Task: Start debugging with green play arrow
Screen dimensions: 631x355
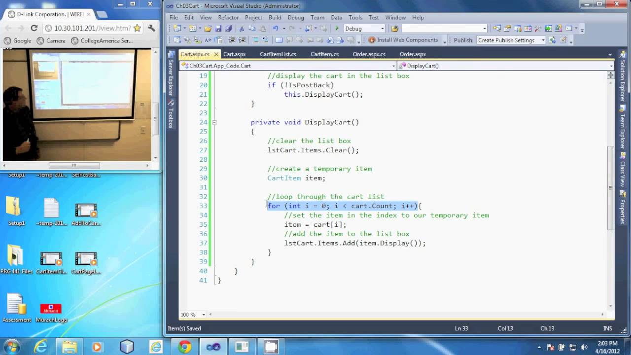Action: tap(337, 29)
